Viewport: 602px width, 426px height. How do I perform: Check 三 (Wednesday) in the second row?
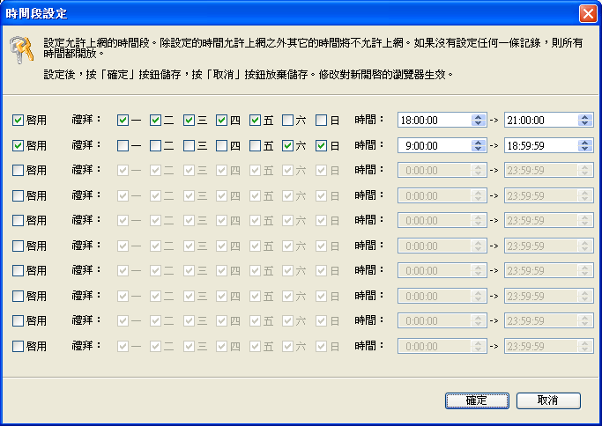(x=190, y=145)
